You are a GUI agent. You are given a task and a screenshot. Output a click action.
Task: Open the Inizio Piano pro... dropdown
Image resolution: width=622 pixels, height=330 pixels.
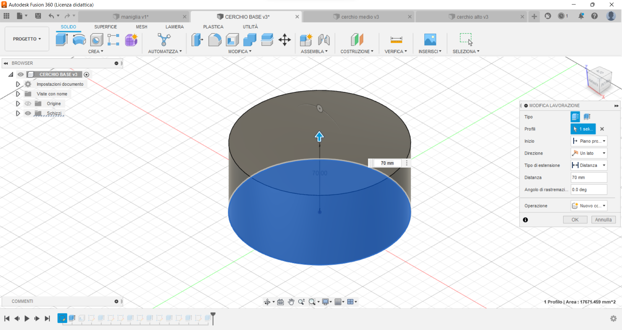tap(589, 141)
